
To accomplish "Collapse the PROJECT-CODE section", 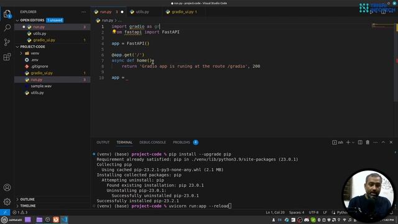I will coord(32,47).
